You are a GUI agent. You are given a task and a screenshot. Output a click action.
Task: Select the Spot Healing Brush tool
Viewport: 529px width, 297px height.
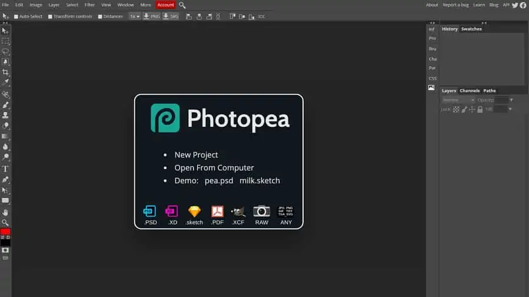(5, 95)
